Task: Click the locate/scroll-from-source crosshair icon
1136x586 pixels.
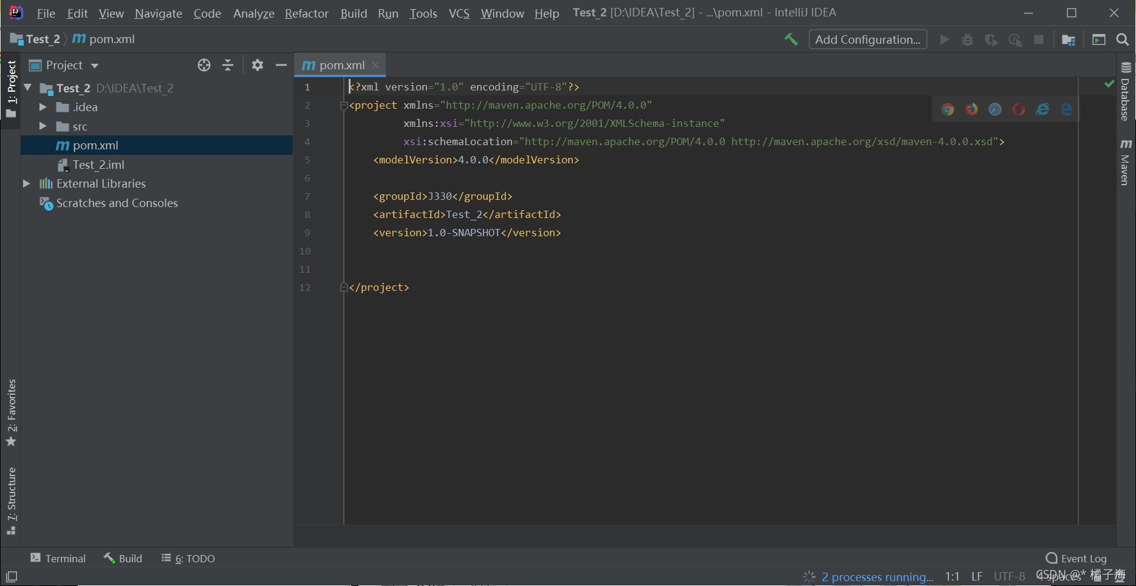Action: click(204, 65)
